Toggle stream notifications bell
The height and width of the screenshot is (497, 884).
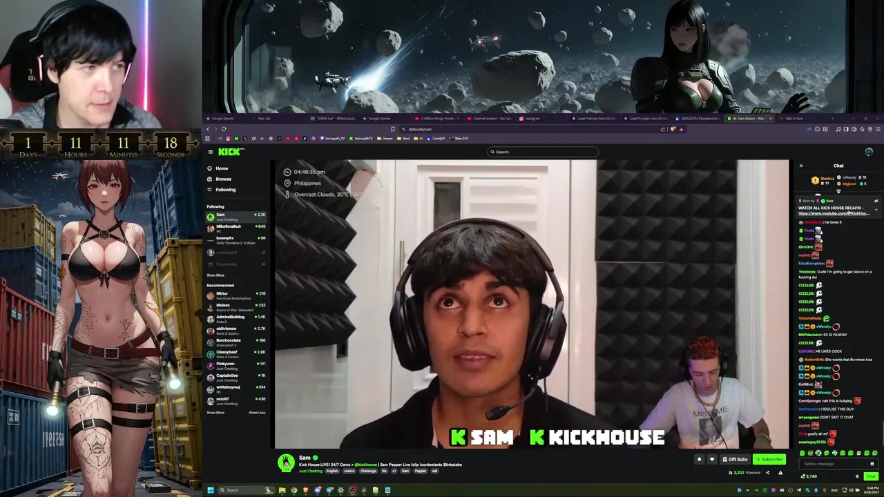(x=699, y=459)
